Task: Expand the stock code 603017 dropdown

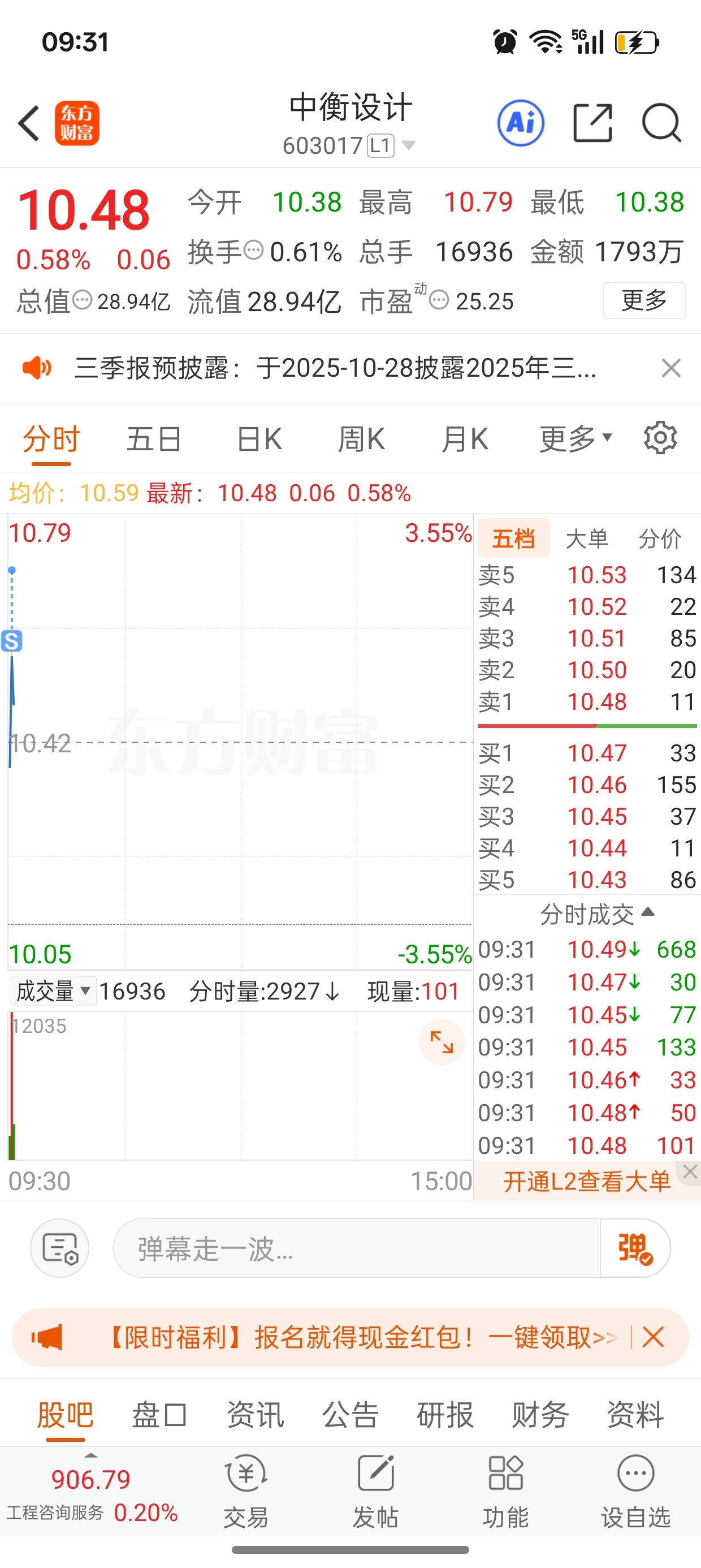Action: (x=409, y=145)
